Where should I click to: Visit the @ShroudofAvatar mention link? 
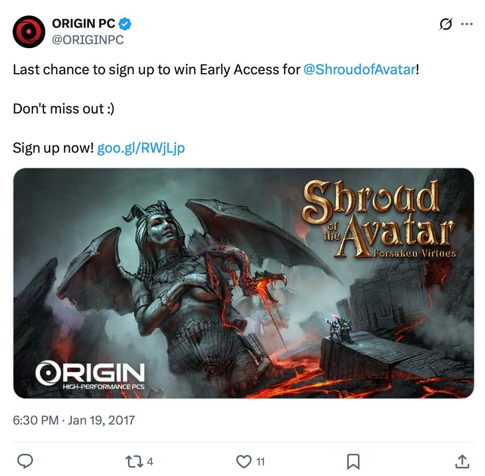pyautogui.click(x=359, y=69)
